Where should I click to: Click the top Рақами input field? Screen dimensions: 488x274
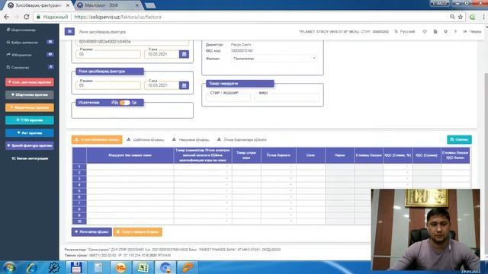(x=108, y=54)
